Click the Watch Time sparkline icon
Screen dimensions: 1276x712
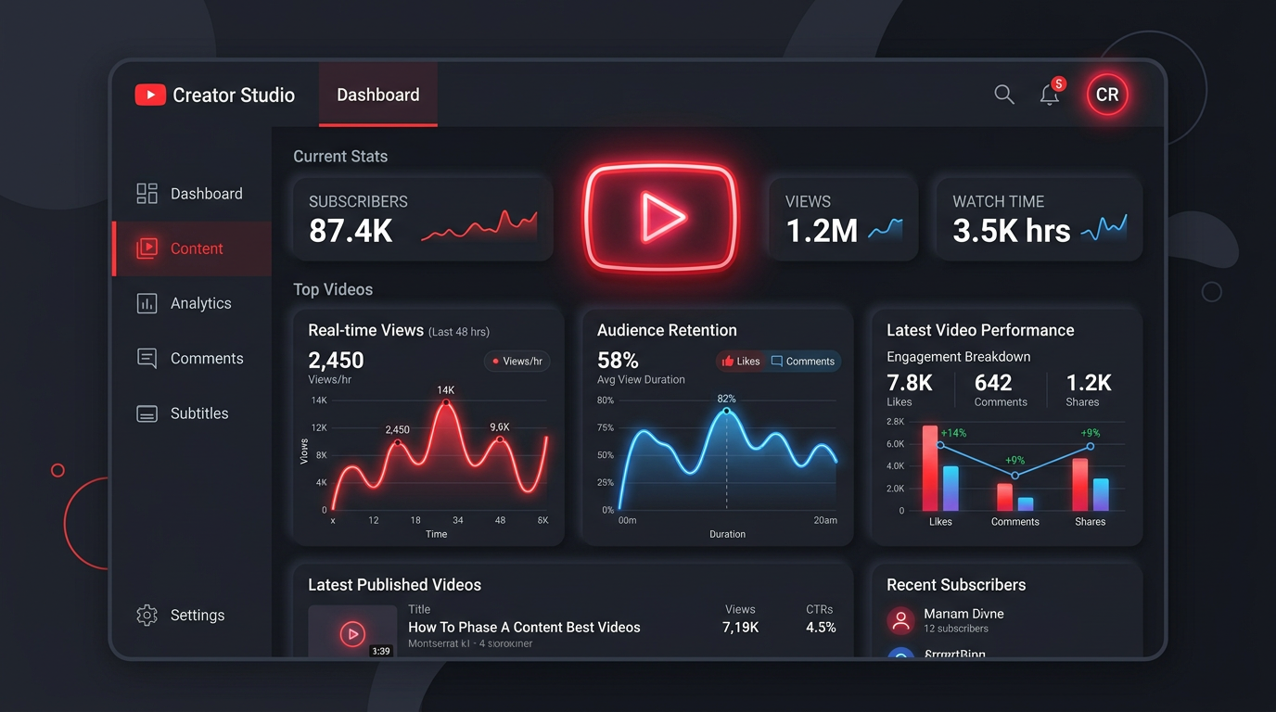1104,228
